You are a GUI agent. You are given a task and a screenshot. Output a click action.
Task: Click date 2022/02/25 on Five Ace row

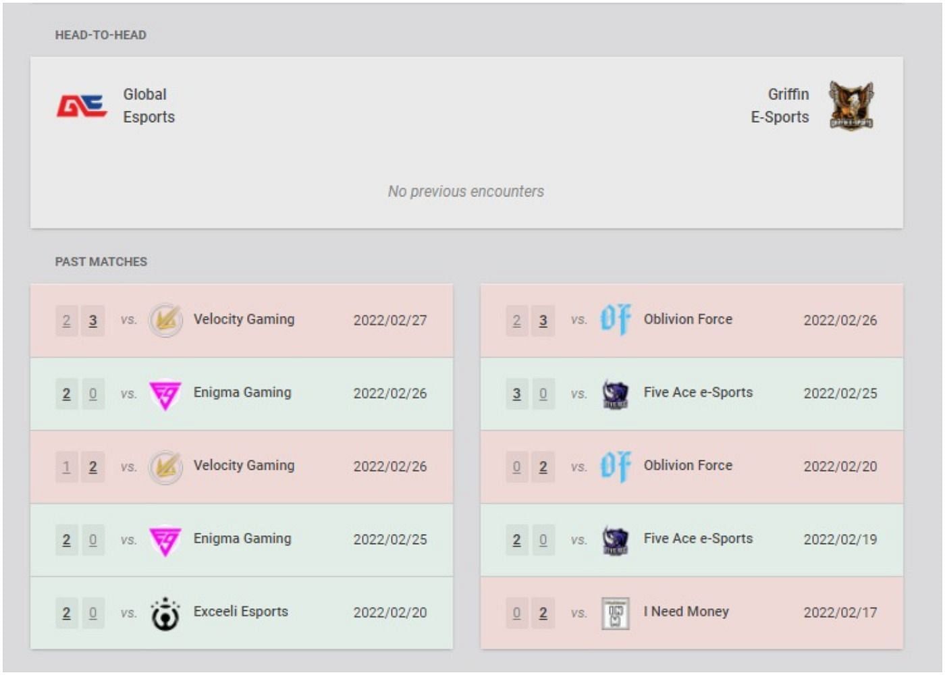(840, 394)
